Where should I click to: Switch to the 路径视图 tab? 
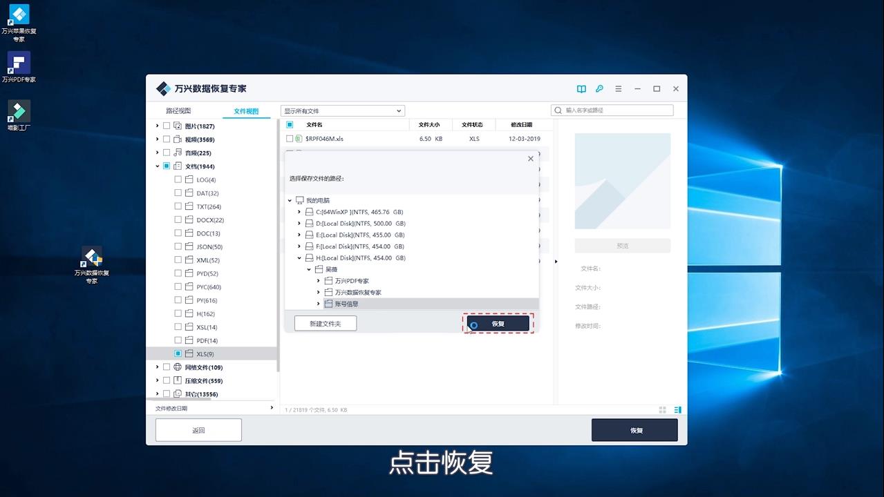point(178,111)
